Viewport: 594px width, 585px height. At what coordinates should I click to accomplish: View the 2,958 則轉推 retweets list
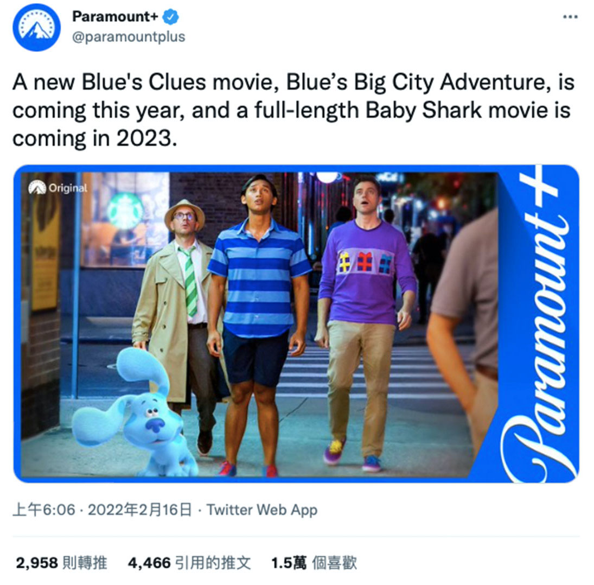pyautogui.click(x=62, y=563)
